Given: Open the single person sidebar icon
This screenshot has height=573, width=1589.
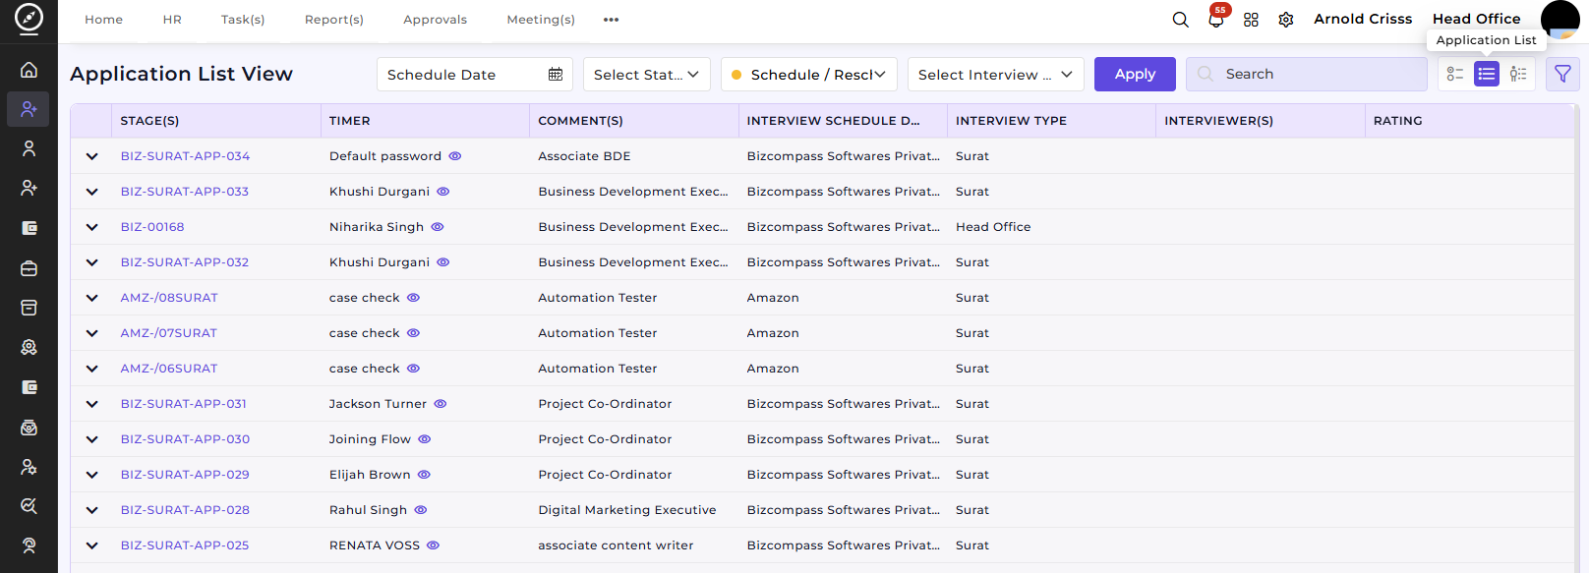Looking at the screenshot, I should (29, 148).
